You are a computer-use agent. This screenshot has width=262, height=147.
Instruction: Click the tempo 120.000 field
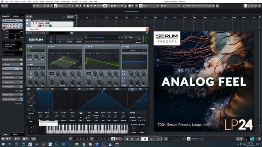(x=195, y=139)
